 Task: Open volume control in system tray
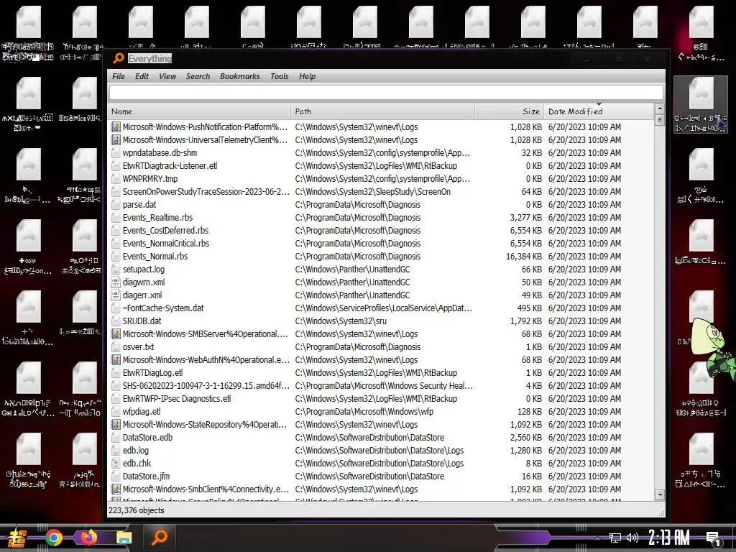pos(632,538)
